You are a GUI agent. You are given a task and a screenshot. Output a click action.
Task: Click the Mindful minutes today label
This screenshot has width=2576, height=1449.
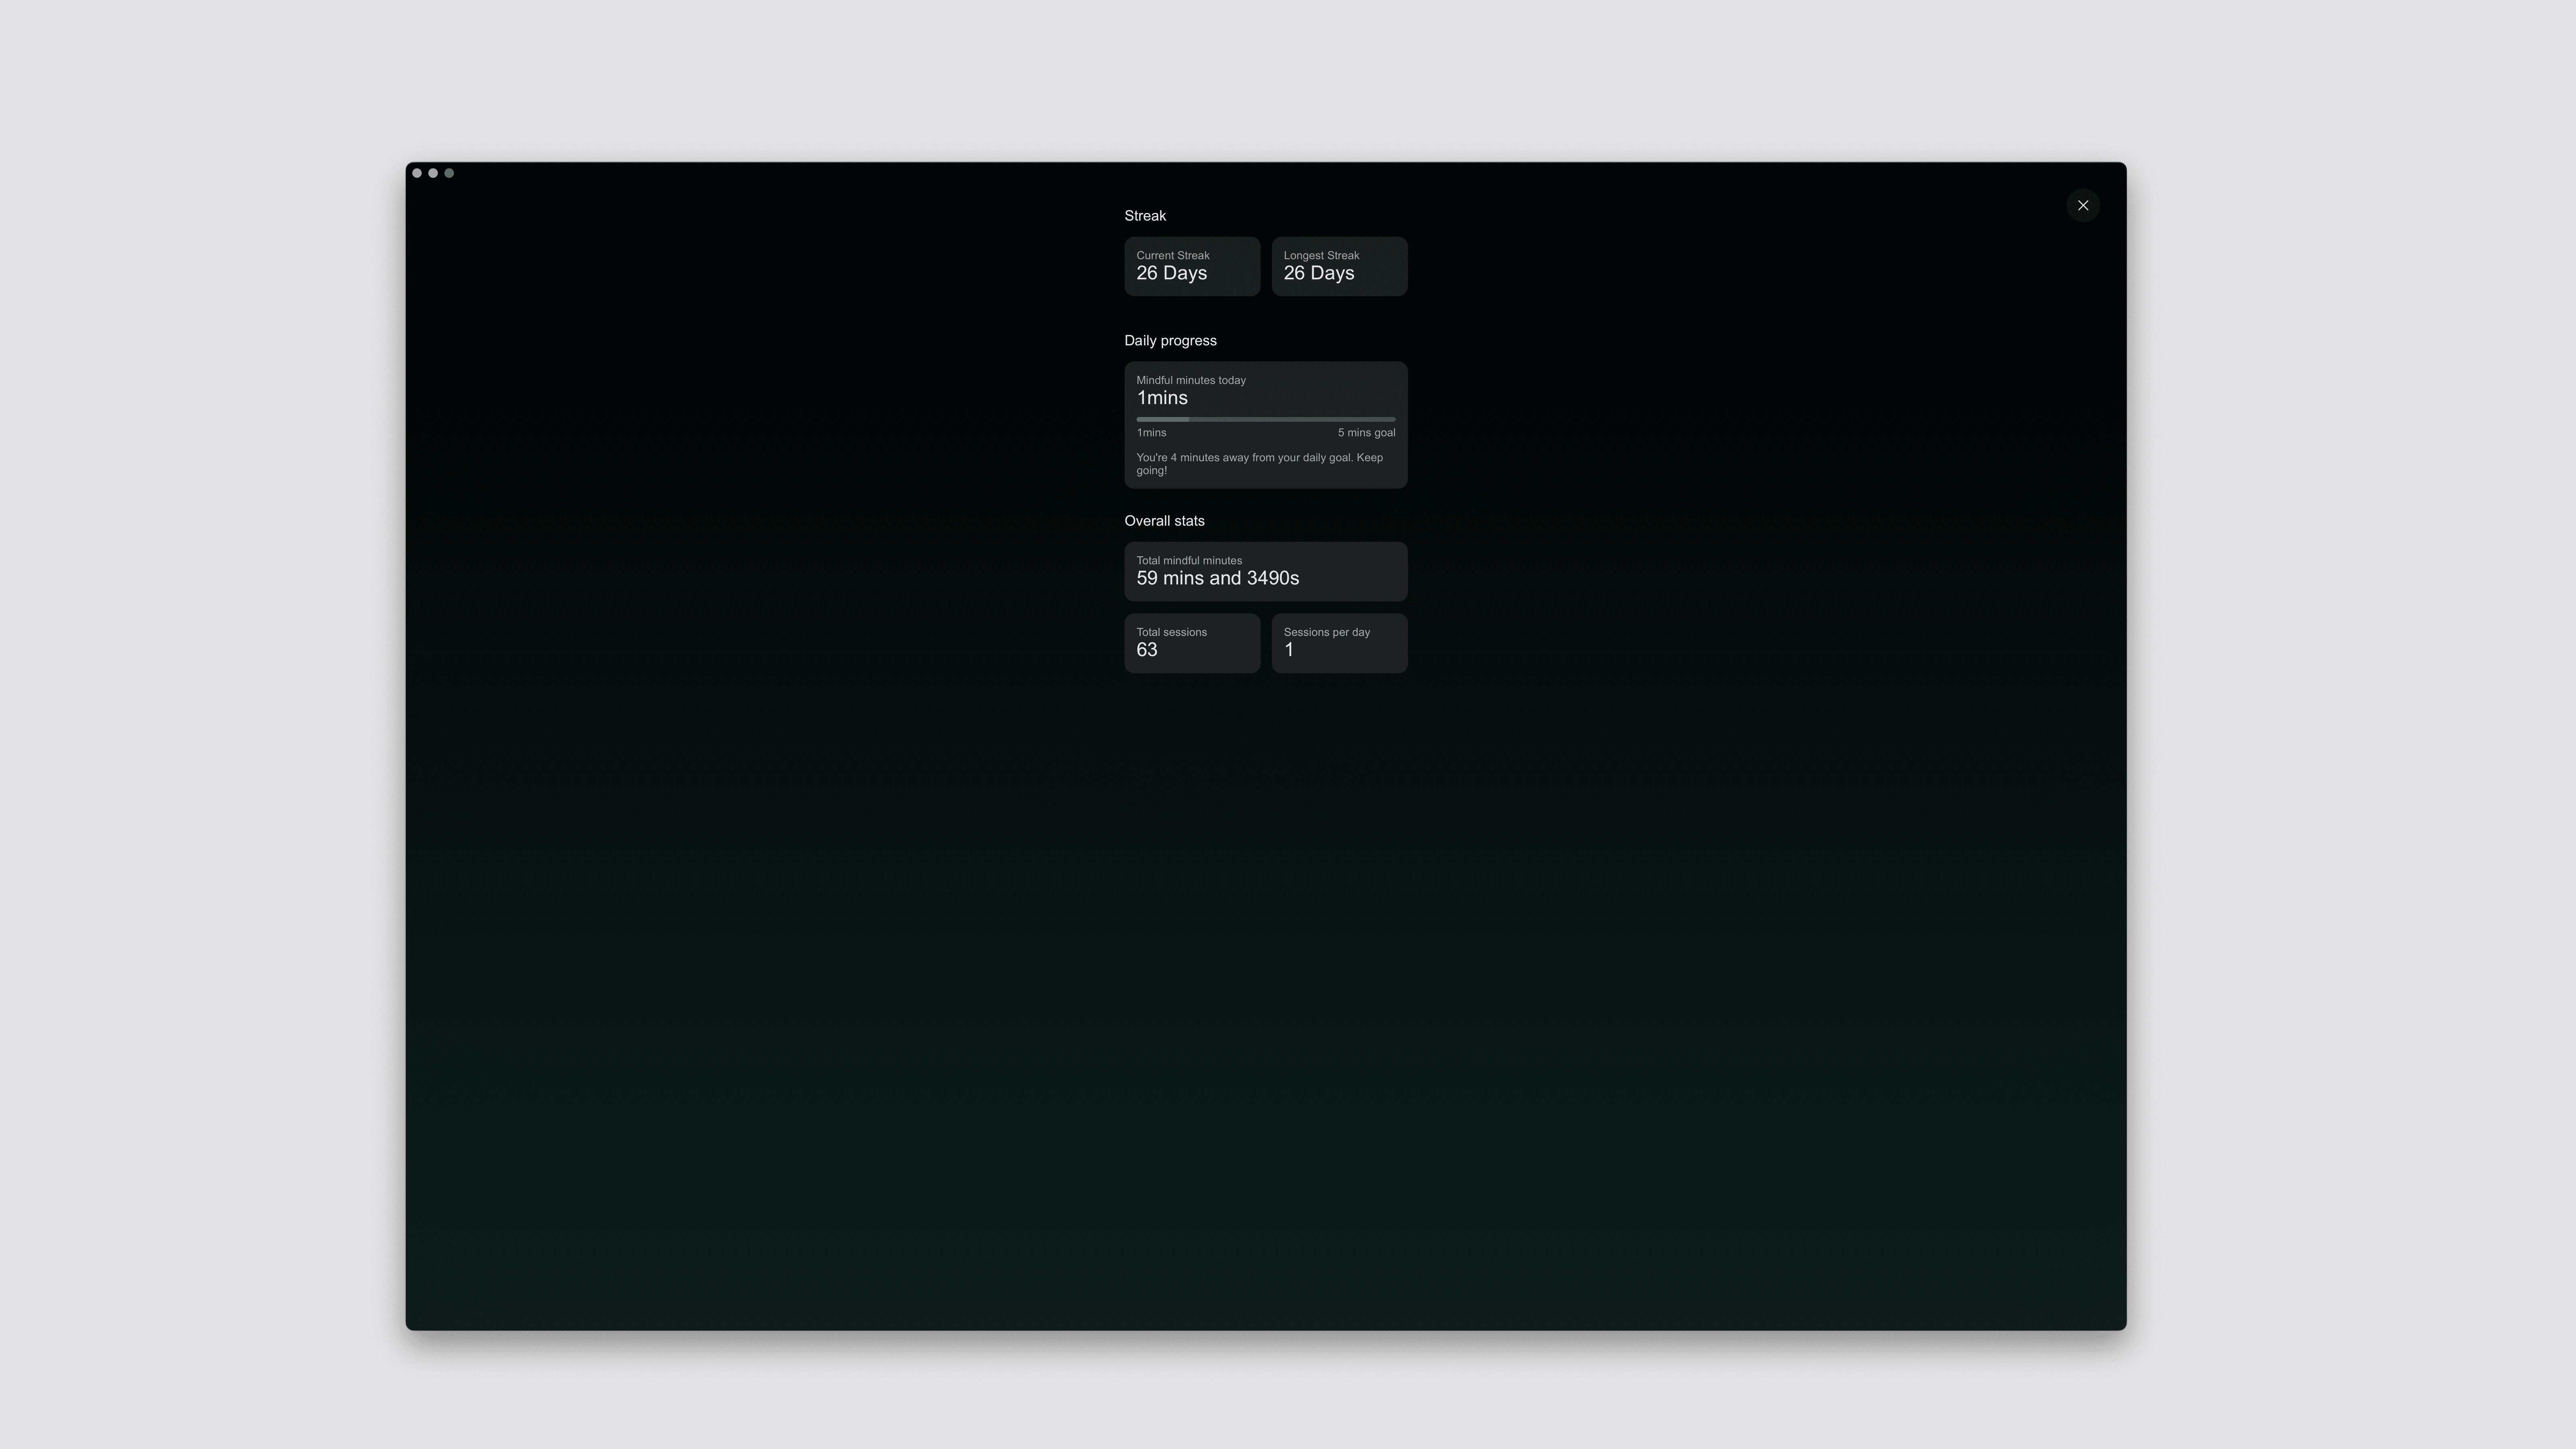click(1190, 380)
